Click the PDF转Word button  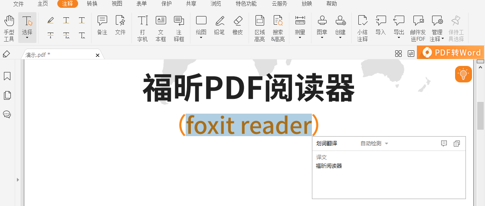point(451,53)
